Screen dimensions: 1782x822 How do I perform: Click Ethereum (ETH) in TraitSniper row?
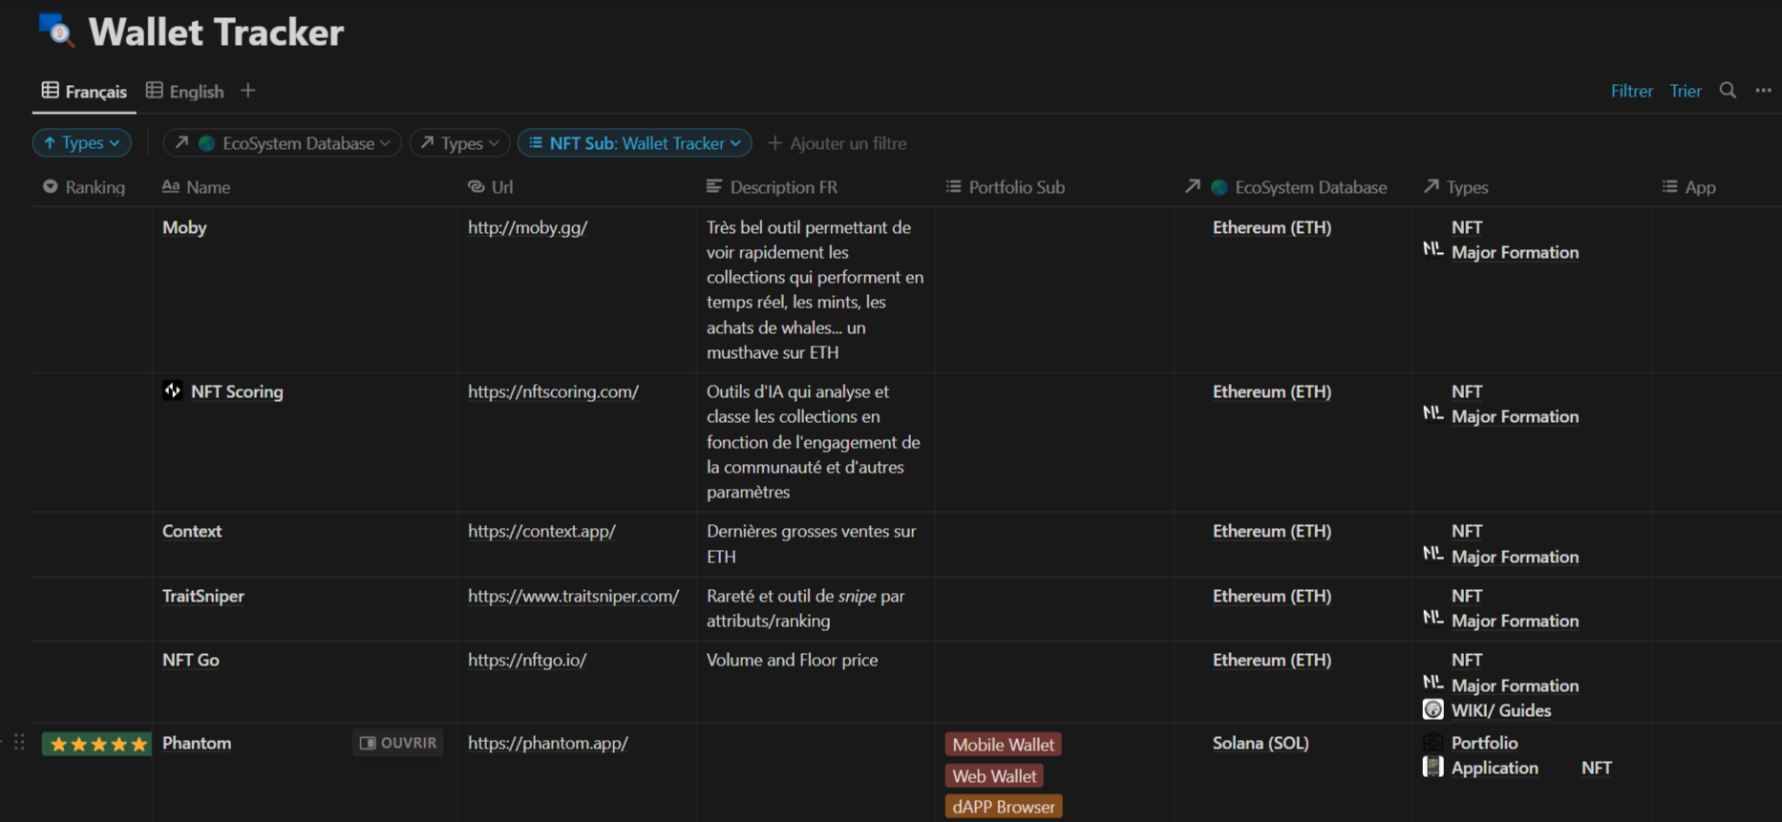(1272, 596)
